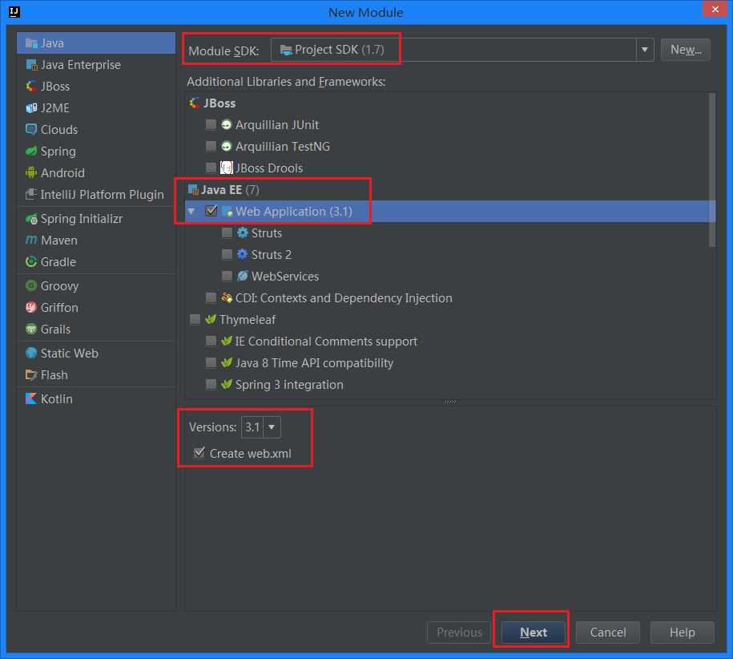Enable the Arquillian JUnit checkbox
733x659 pixels.
(211, 125)
